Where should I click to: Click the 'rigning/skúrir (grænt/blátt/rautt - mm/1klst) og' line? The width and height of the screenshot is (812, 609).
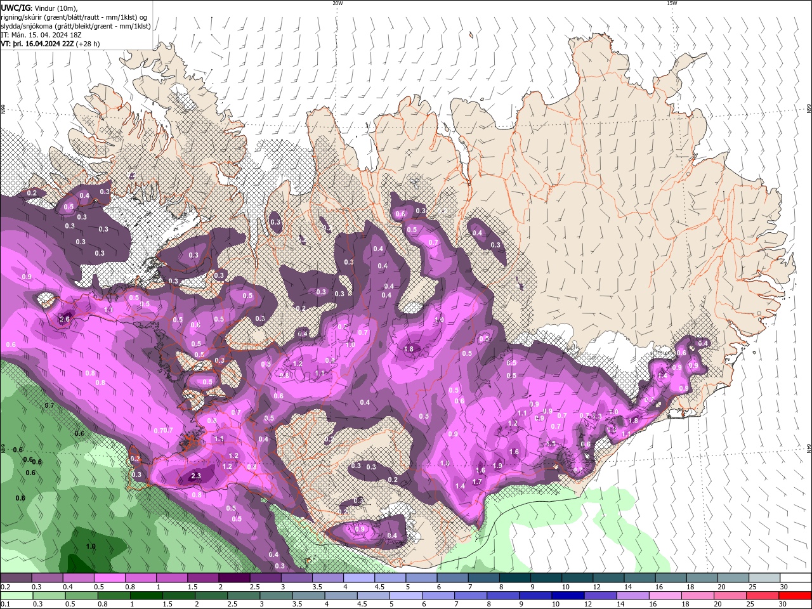[74, 17]
